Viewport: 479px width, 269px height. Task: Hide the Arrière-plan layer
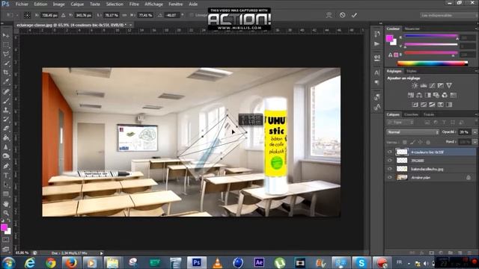390,177
